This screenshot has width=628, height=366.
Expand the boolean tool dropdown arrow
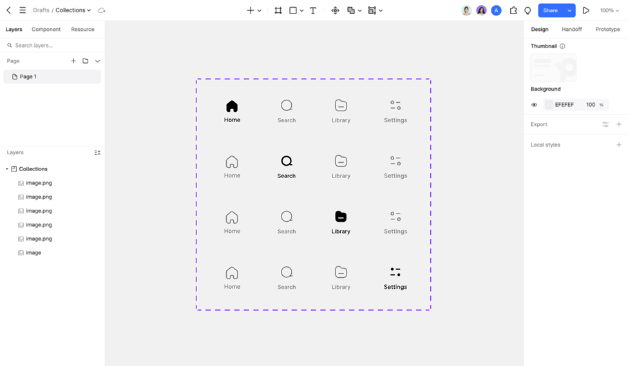pos(359,11)
